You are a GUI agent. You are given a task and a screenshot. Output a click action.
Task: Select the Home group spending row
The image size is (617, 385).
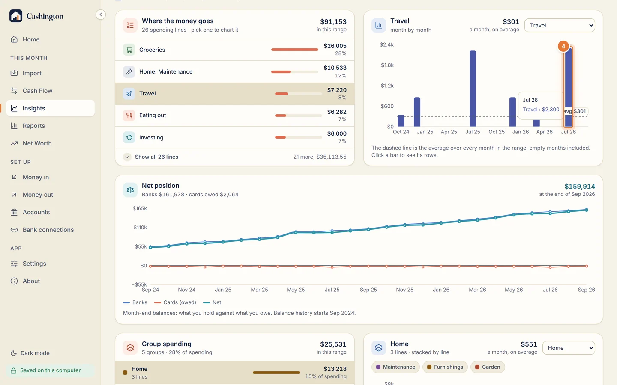tap(235, 373)
